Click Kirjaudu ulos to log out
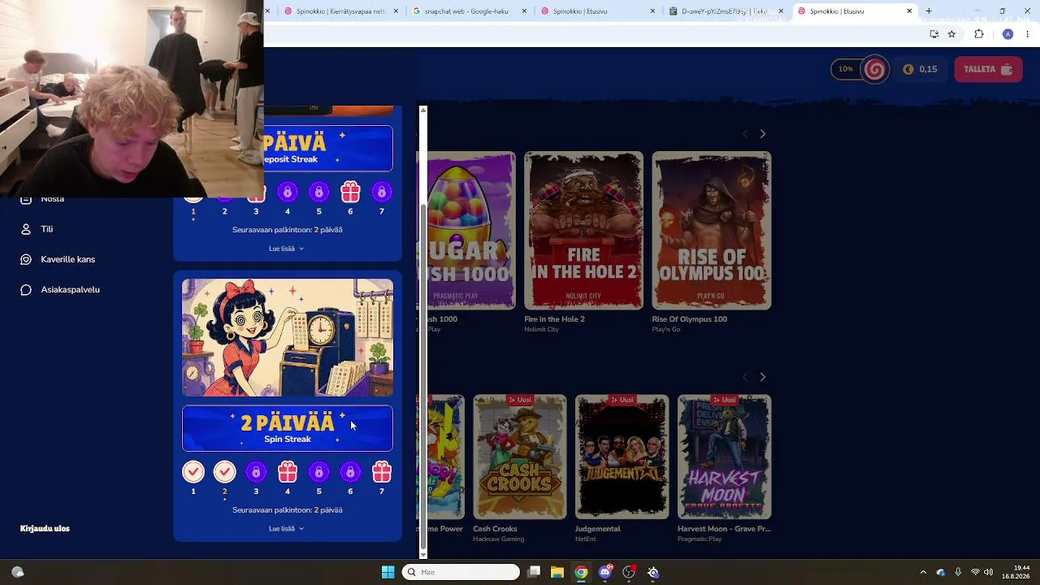Viewport: 1040px width, 585px height. pos(45,529)
